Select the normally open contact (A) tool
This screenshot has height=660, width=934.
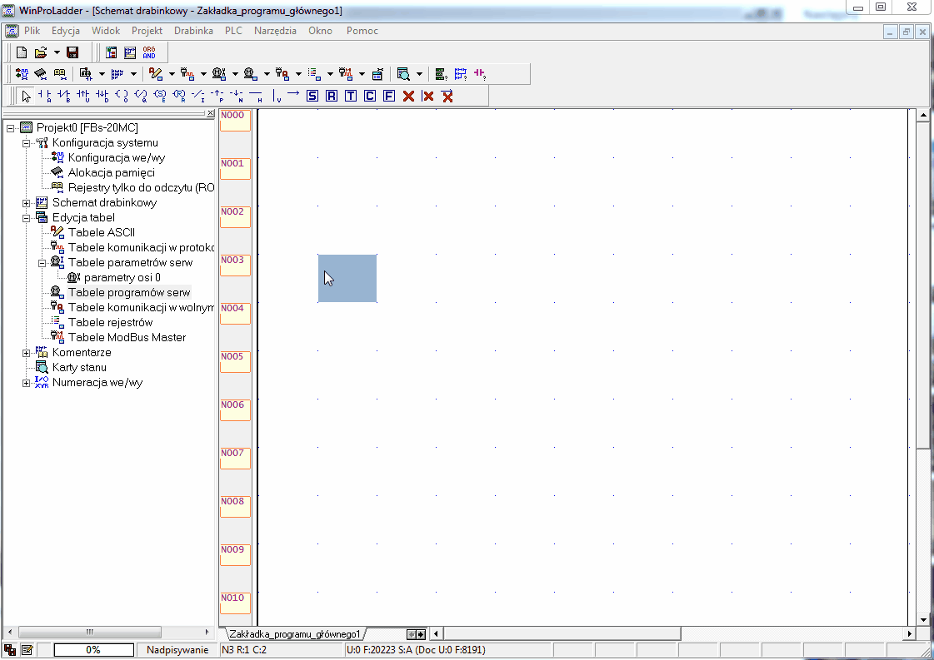[x=45, y=96]
